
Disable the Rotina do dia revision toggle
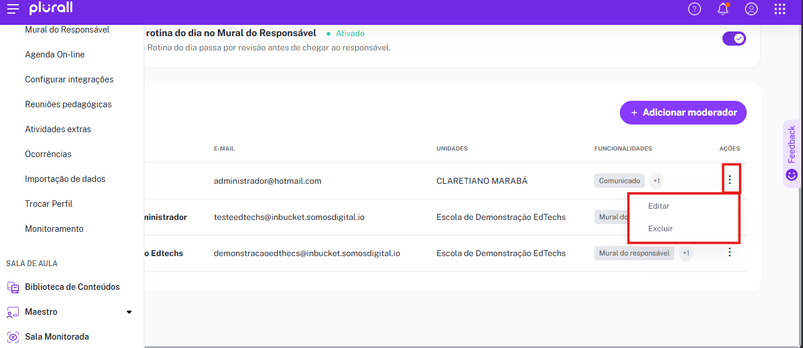734,39
